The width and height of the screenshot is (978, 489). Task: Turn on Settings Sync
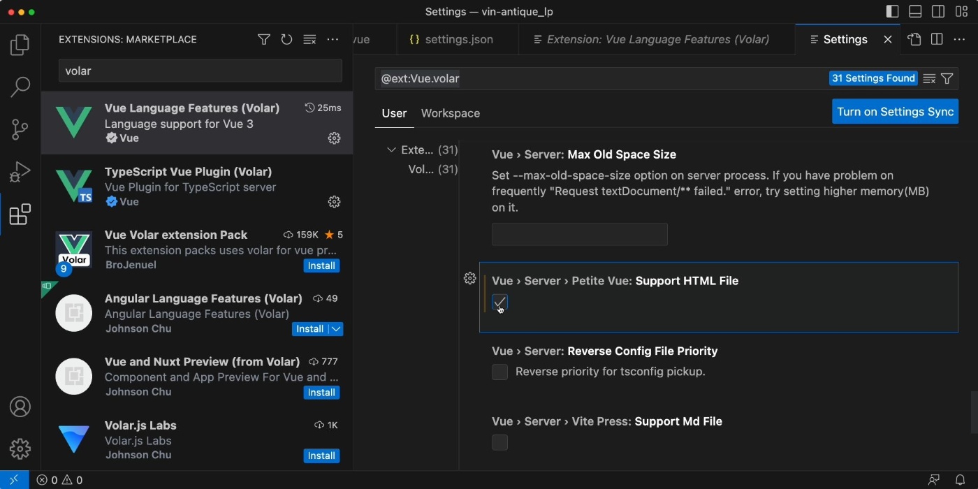click(895, 112)
